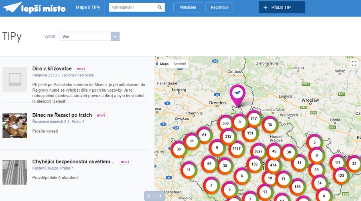The width and height of the screenshot is (361, 201).
Task: Open Mapa s TIPy menu item
Action: (88, 7)
